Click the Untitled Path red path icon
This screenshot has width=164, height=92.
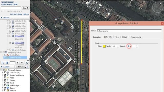[x=8, y=55]
